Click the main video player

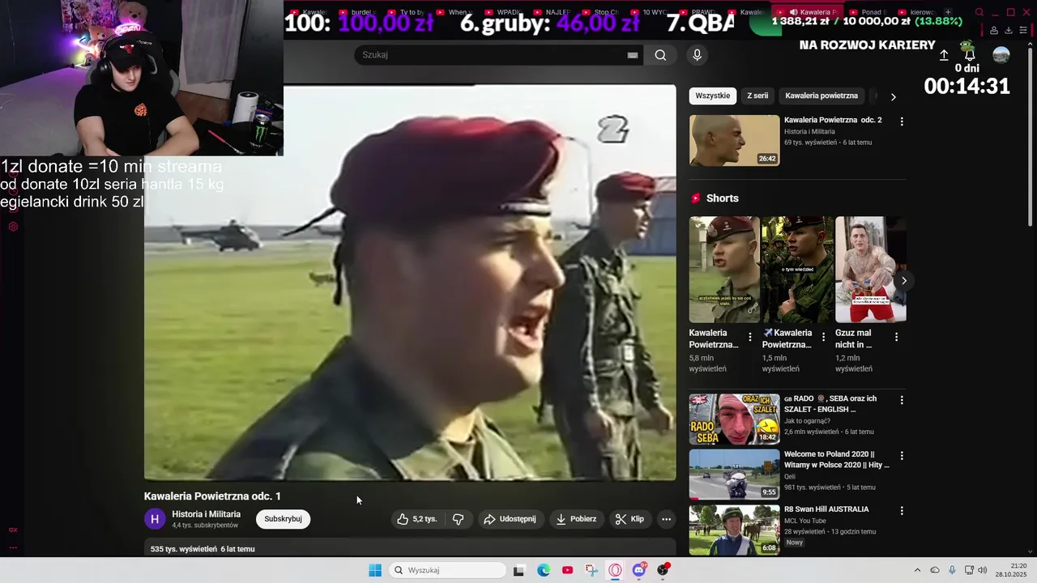click(x=410, y=283)
